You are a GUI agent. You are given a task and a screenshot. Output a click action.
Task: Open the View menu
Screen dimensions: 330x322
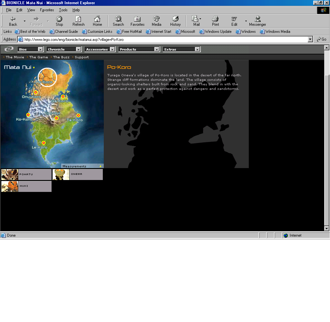31,10
